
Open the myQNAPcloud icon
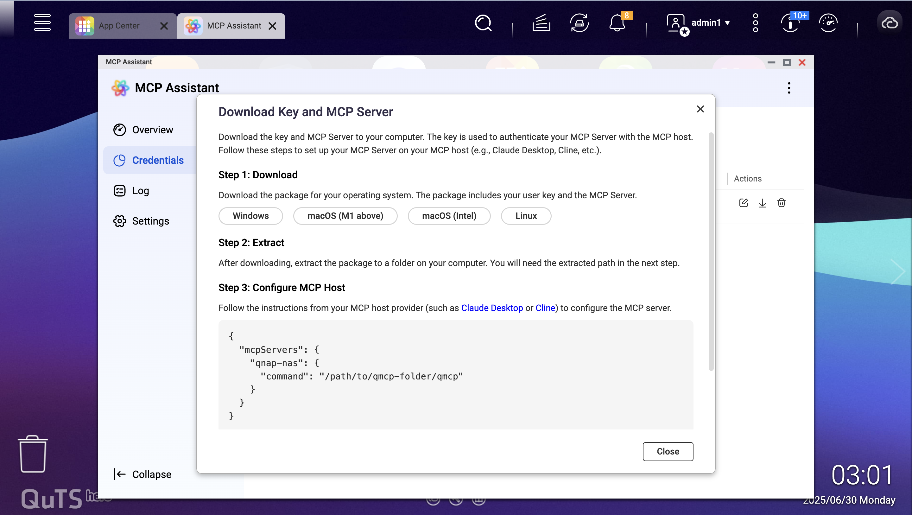click(890, 23)
